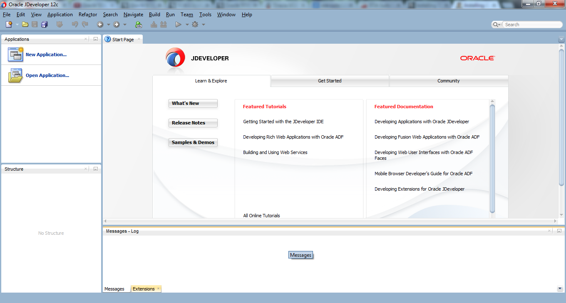Click into the toolbar Search field
The height and width of the screenshot is (303, 566).
(x=533, y=25)
